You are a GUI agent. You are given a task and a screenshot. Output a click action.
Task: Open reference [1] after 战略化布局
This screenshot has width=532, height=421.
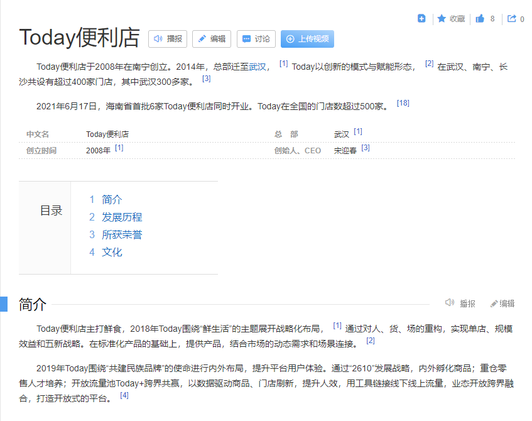pyautogui.click(x=337, y=325)
